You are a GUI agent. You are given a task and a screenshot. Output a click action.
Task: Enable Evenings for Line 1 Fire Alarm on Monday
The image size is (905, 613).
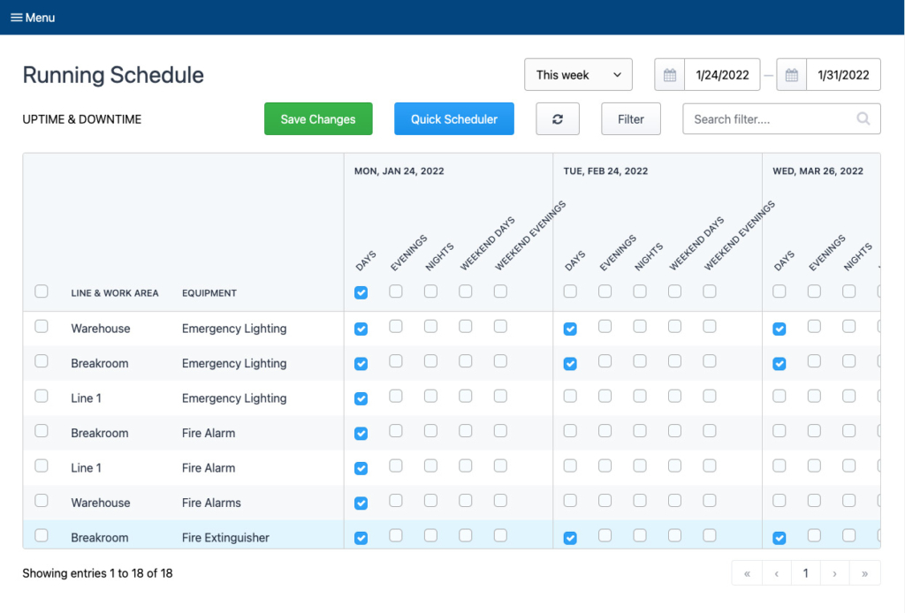pyautogui.click(x=396, y=467)
